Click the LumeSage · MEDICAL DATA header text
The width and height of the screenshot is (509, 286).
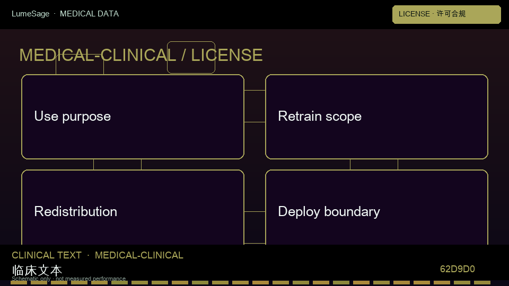(x=65, y=14)
